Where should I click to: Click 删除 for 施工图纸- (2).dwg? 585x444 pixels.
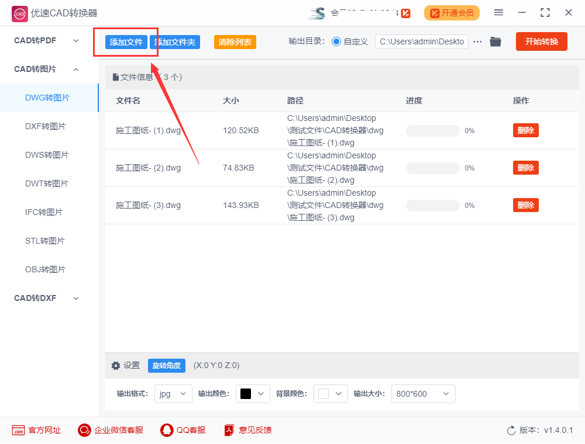pyautogui.click(x=525, y=168)
